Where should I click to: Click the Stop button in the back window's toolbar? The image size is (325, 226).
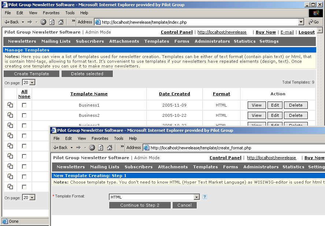(x=43, y=22)
